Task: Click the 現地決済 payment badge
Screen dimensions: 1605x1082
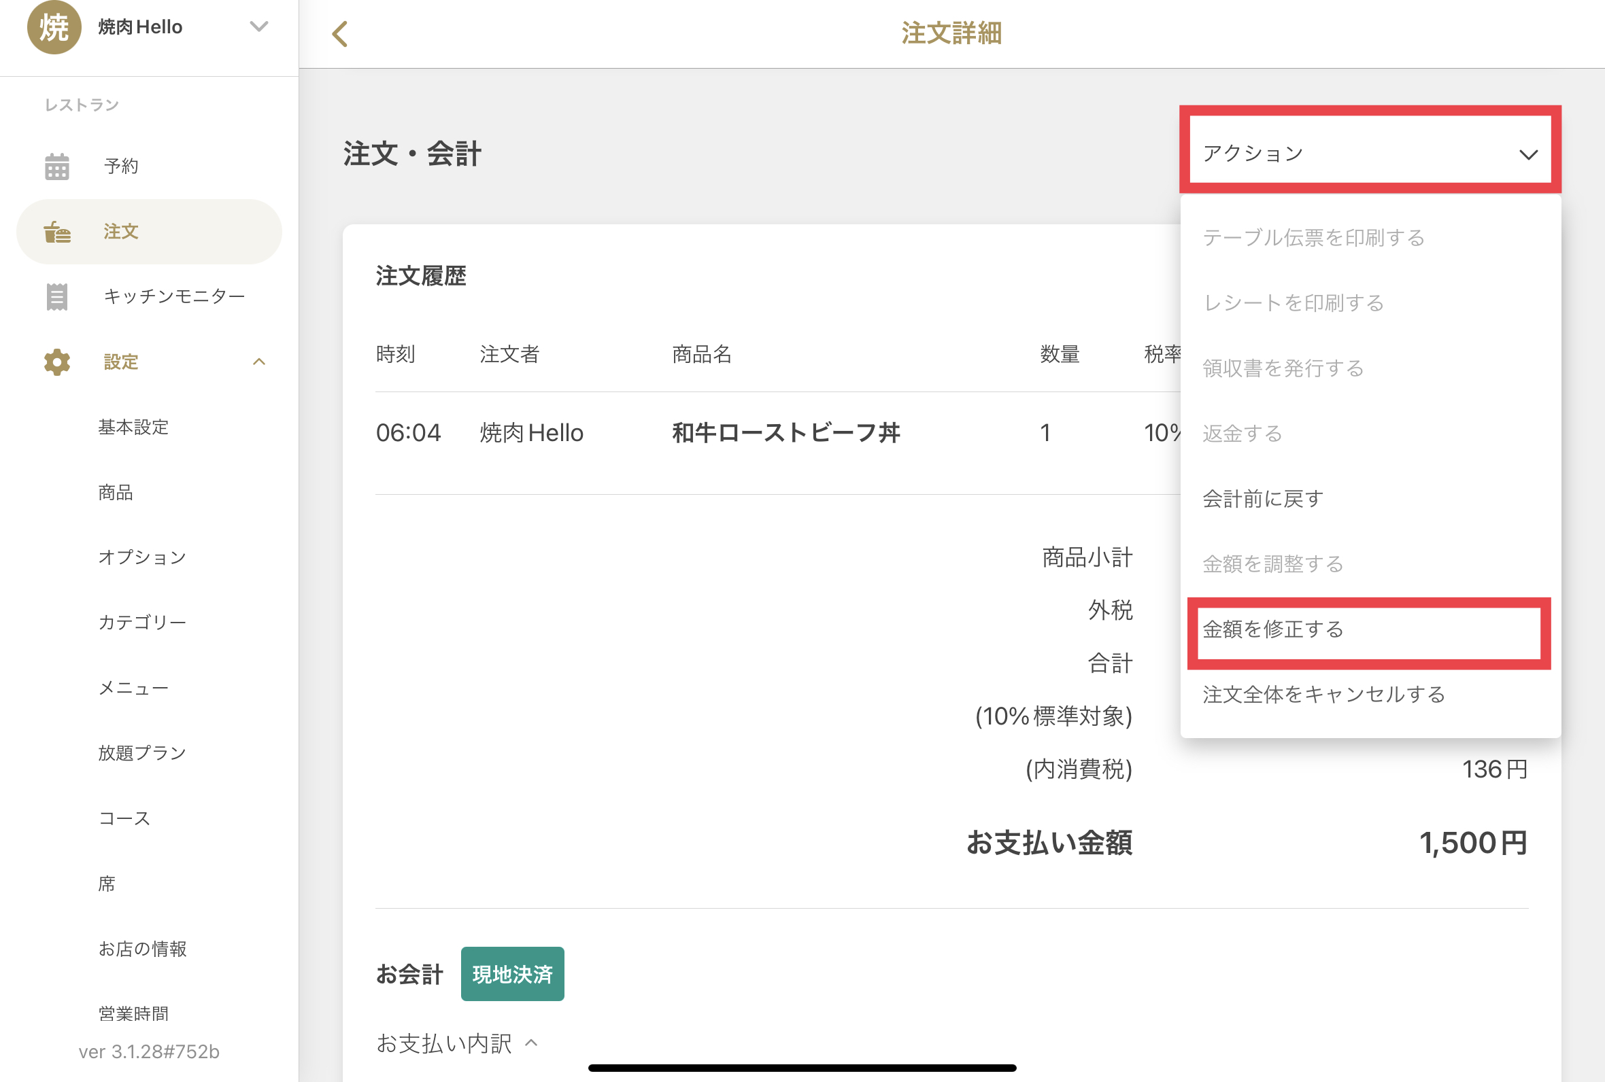Action: tap(512, 974)
